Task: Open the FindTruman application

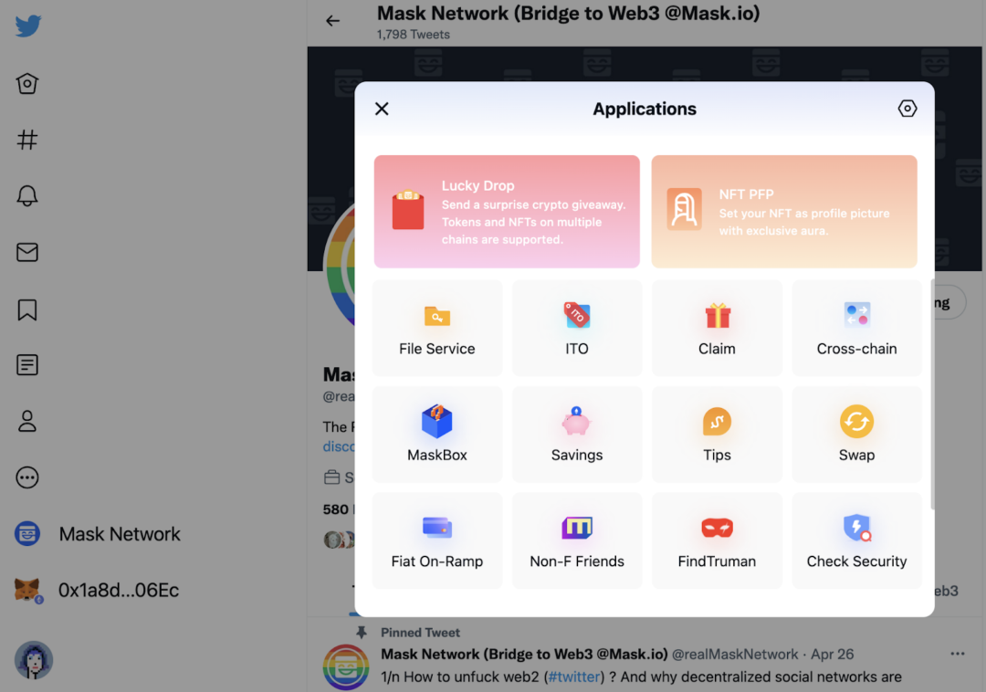Action: [717, 541]
